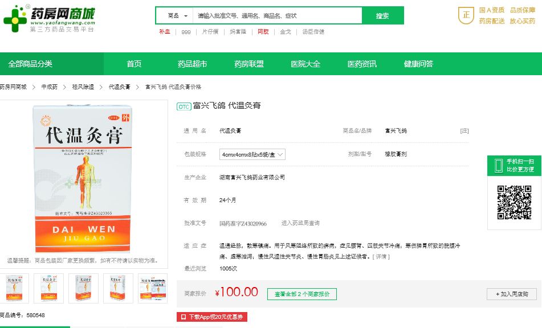Viewport: 542px width, 328px height.
Task: Open the 商品 search category dropdown
Action: (178, 15)
